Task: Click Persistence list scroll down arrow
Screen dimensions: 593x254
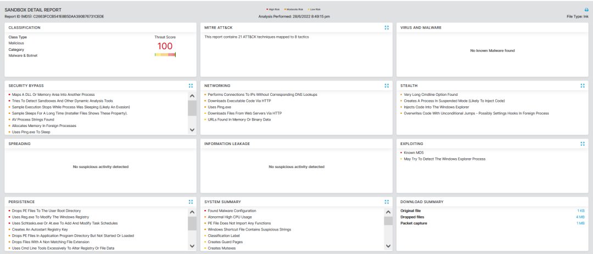Action: click(x=192, y=246)
